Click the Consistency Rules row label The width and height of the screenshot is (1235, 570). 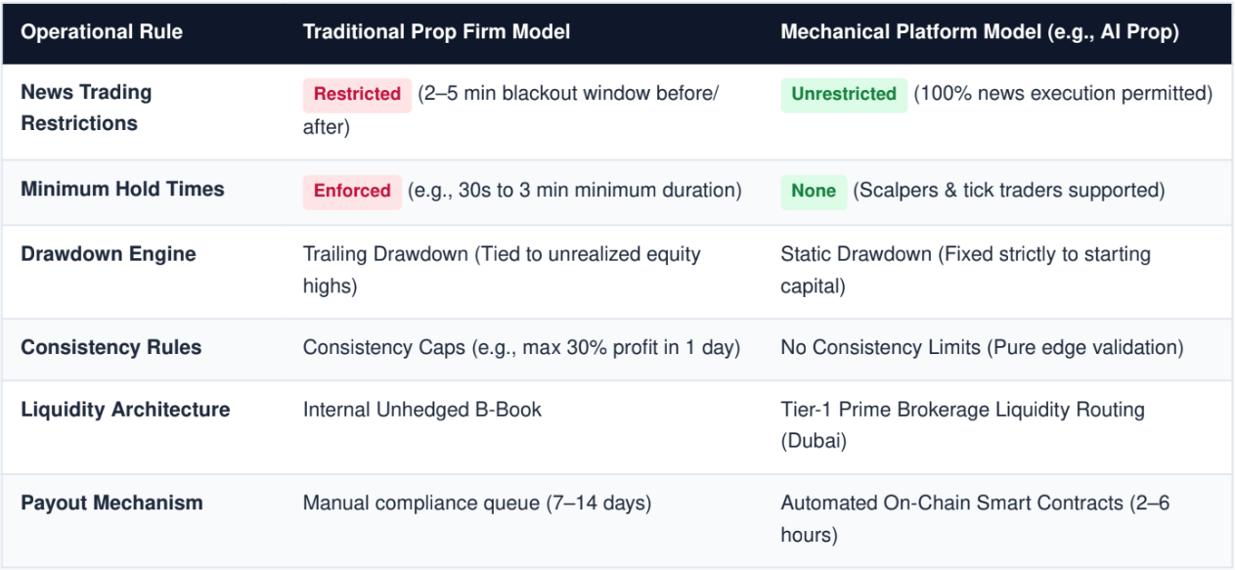point(111,347)
